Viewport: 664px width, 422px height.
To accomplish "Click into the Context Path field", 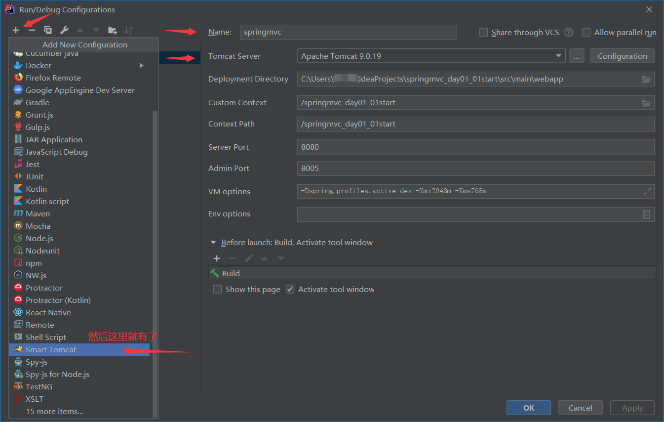I will (476, 124).
